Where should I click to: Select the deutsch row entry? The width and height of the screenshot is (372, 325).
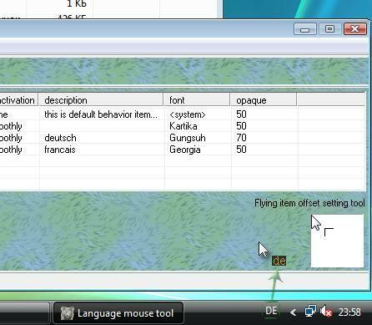[x=183, y=138]
